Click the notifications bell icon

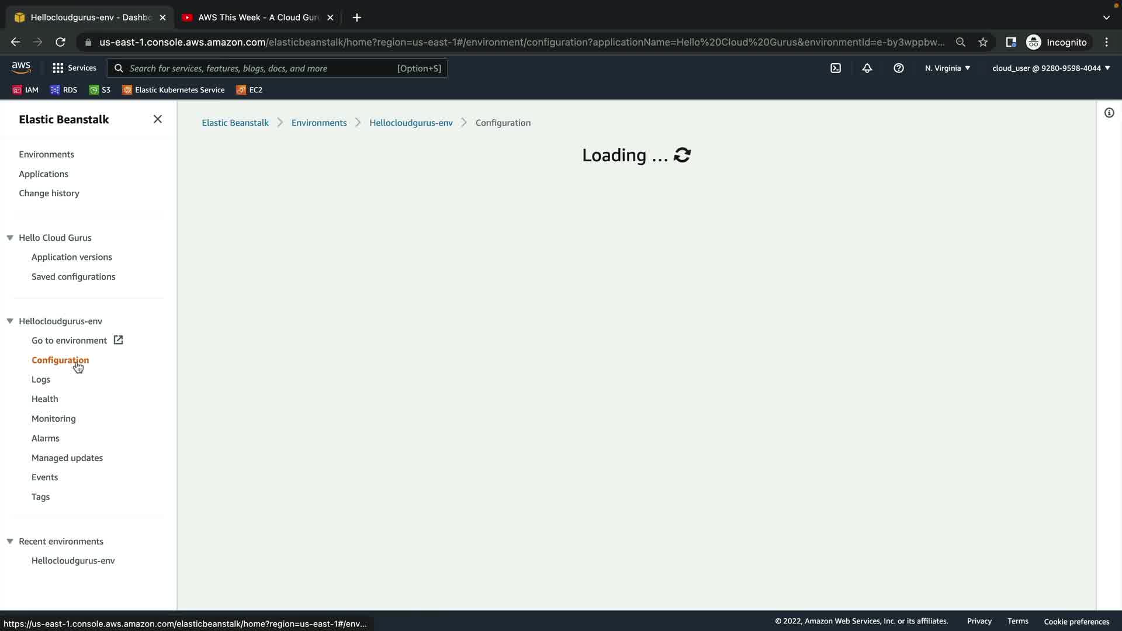[867, 68]
